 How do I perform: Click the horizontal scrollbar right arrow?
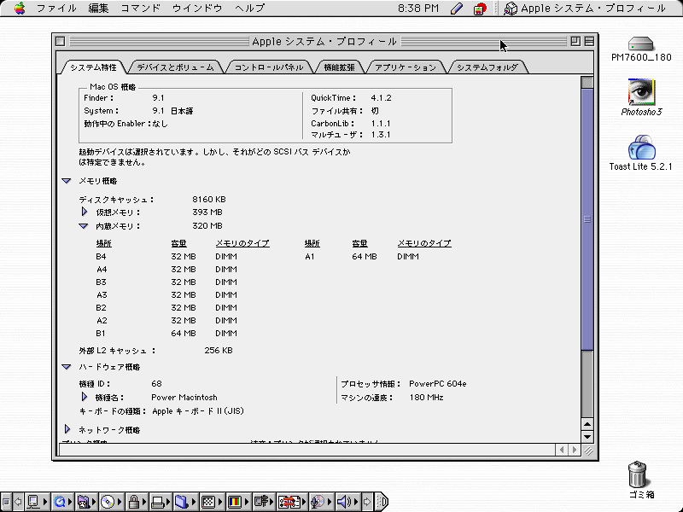575,450
